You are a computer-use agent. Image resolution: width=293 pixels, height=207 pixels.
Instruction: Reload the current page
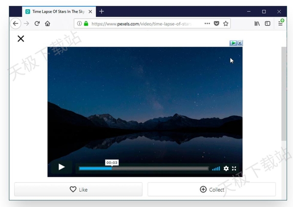pyautogui.click(x=37, y=23)
